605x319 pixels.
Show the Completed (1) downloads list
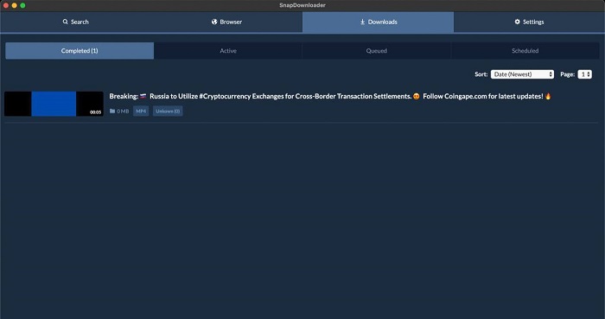(80, 50)
